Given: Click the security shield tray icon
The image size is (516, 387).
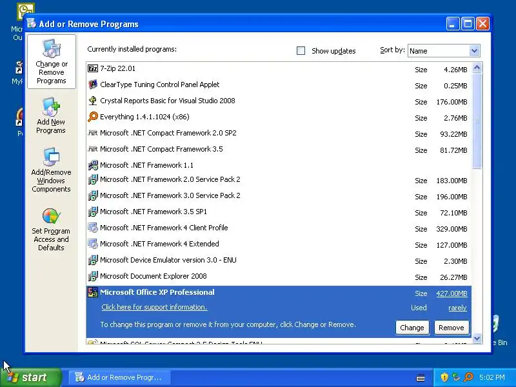Looking at the screenshot, I should (444, 377).
